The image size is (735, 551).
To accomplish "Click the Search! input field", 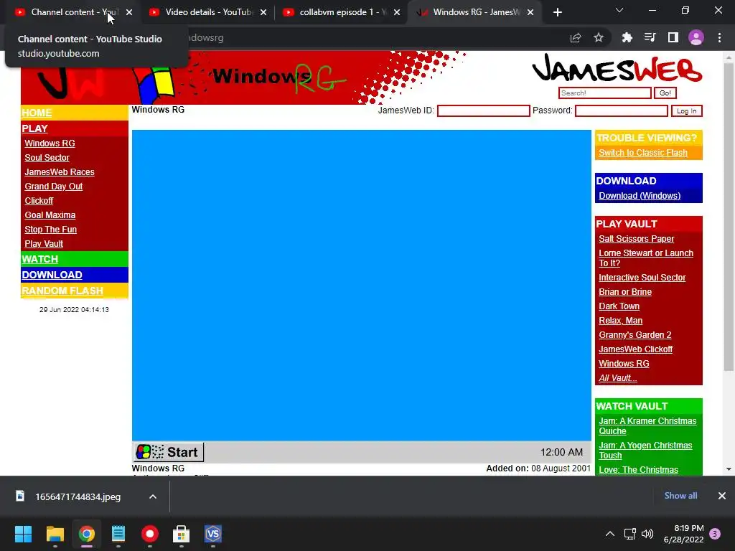I will (x=604, y=93).
